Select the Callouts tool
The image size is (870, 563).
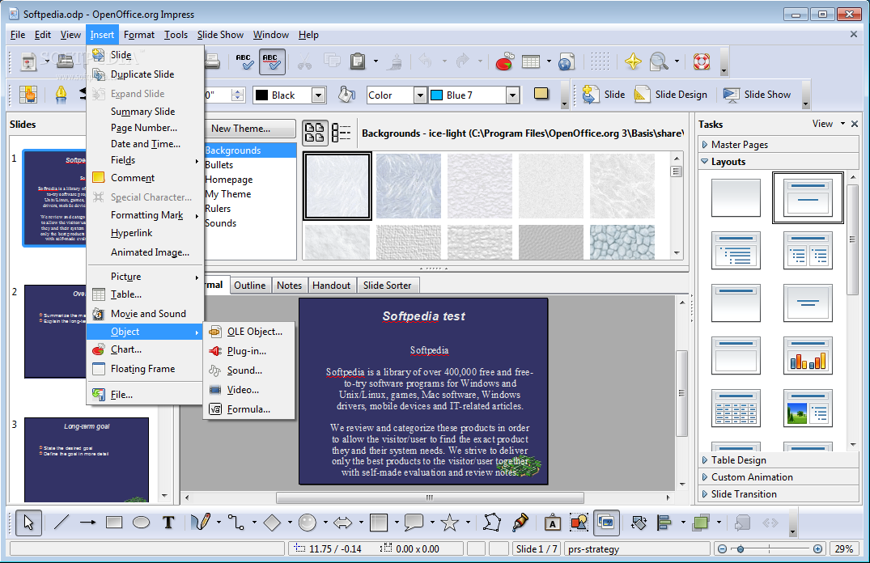pyautogui.click(x=414, y=523)
